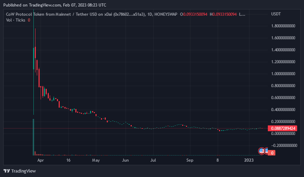The height and width of the screenshot is (177, 304).
Task: Click the 'Jul' time axis label
Action: 153,160
